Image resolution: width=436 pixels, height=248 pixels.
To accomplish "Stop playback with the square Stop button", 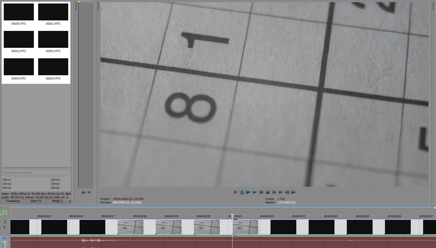I will pos(268,192).
